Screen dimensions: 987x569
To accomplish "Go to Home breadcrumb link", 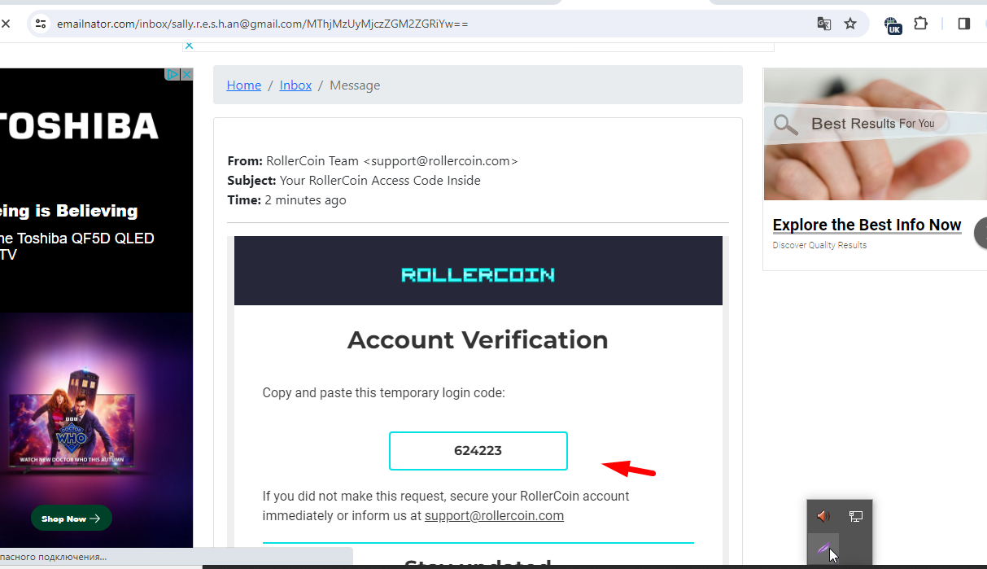I will pos(244,85).
